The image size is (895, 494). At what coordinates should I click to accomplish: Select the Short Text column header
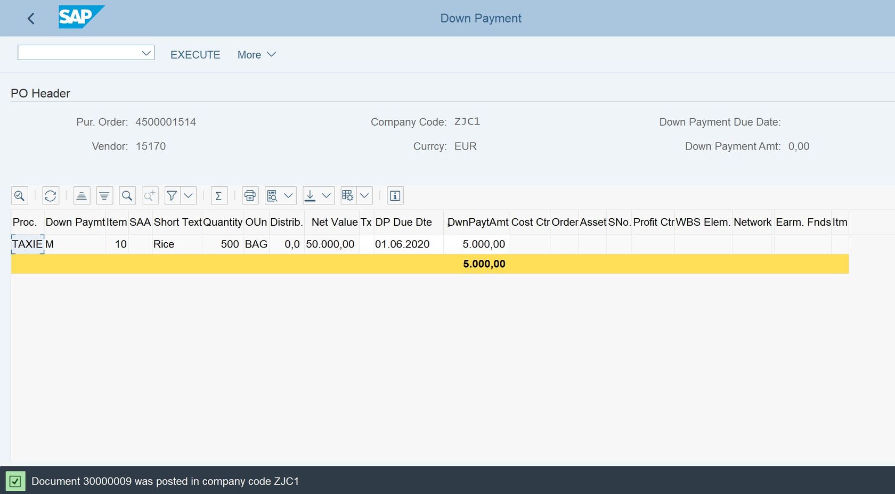click(x=177, y=222)
